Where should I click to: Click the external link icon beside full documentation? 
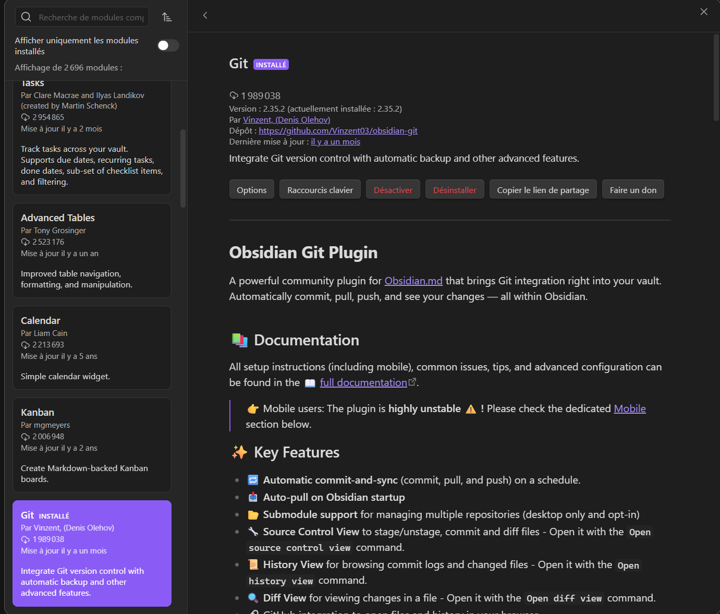(x=413, y=381)
